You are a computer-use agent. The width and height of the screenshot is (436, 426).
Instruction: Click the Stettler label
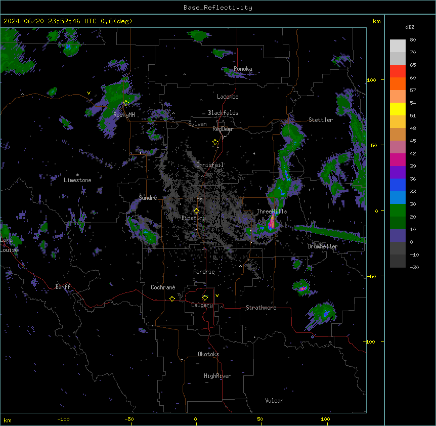[x=321, y=120]
